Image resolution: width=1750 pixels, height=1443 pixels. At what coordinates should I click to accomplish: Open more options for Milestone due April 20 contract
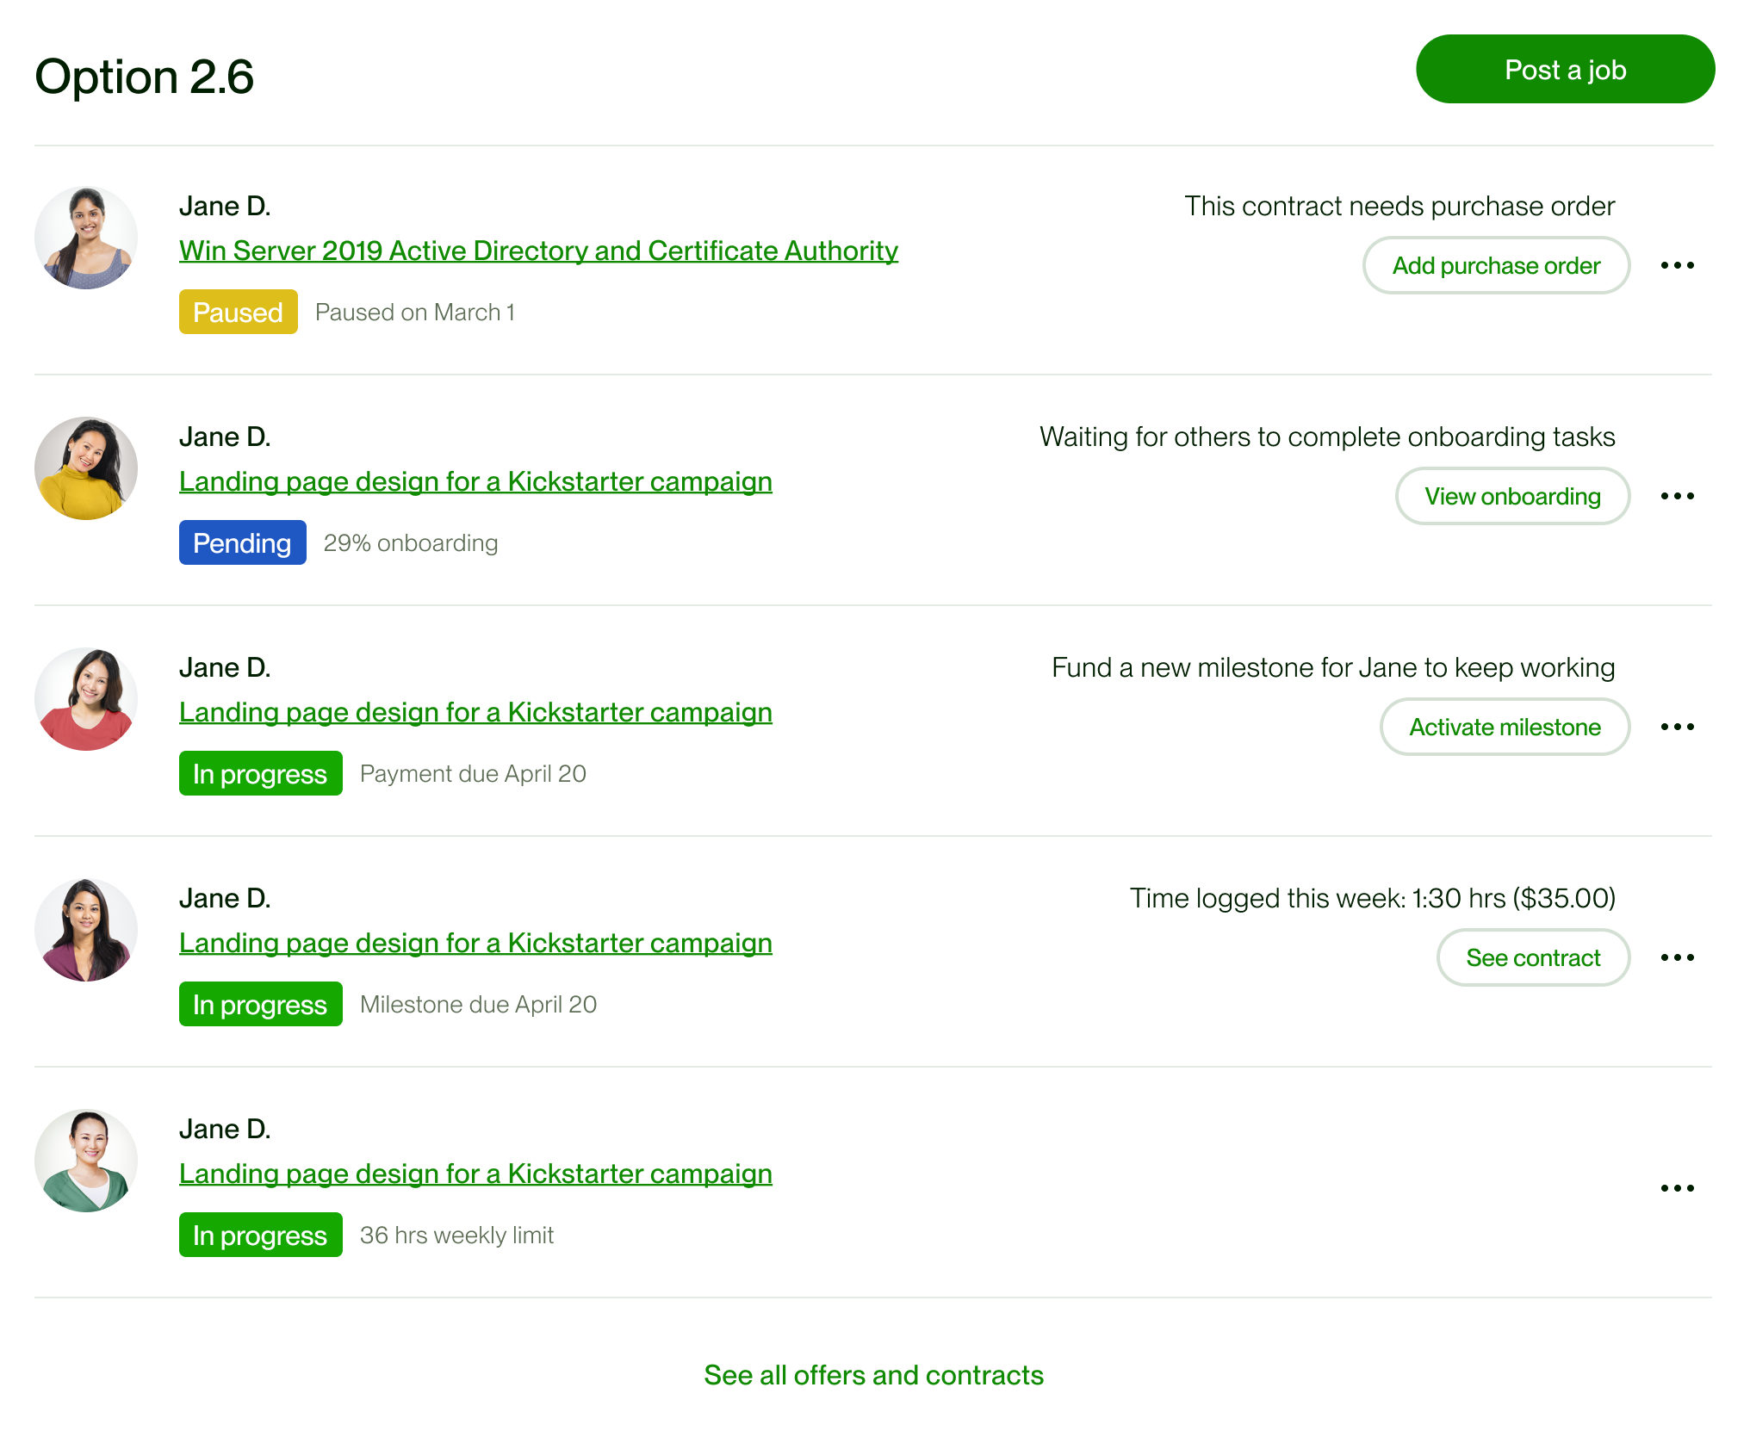(1677, 957)
